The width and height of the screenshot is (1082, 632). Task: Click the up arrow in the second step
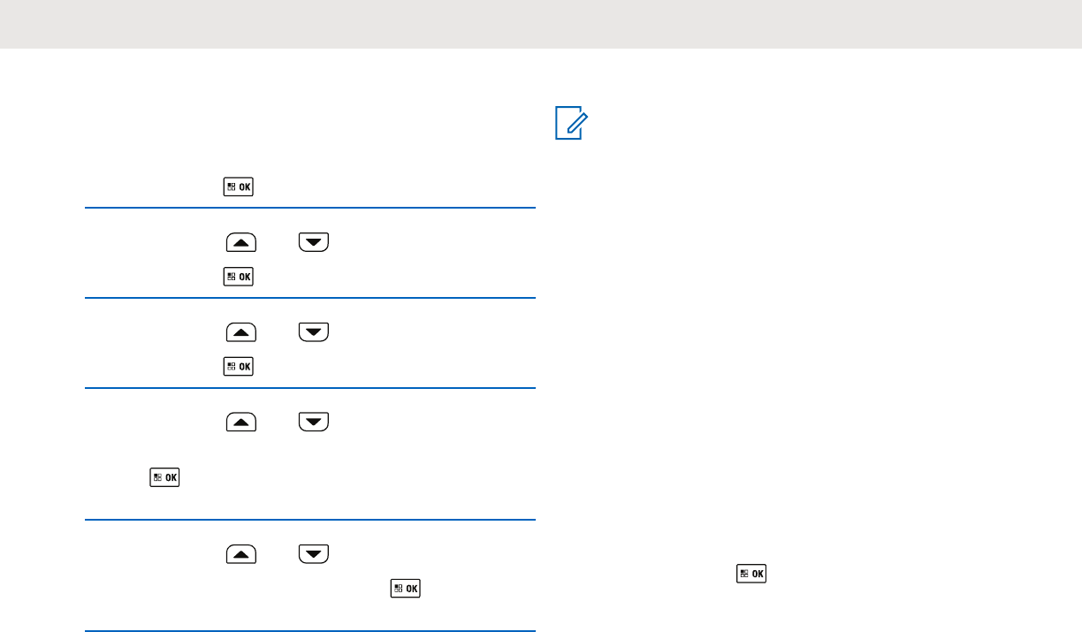coord(241,242)
